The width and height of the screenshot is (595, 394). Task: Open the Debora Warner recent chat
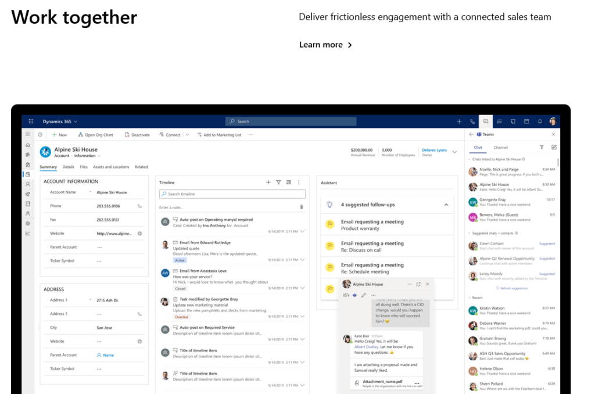point(512,325)
